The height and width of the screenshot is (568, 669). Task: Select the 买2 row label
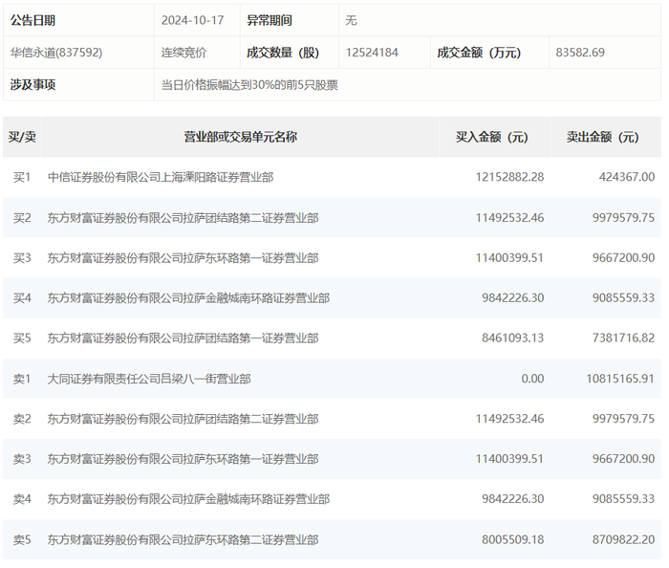(22, 218)
